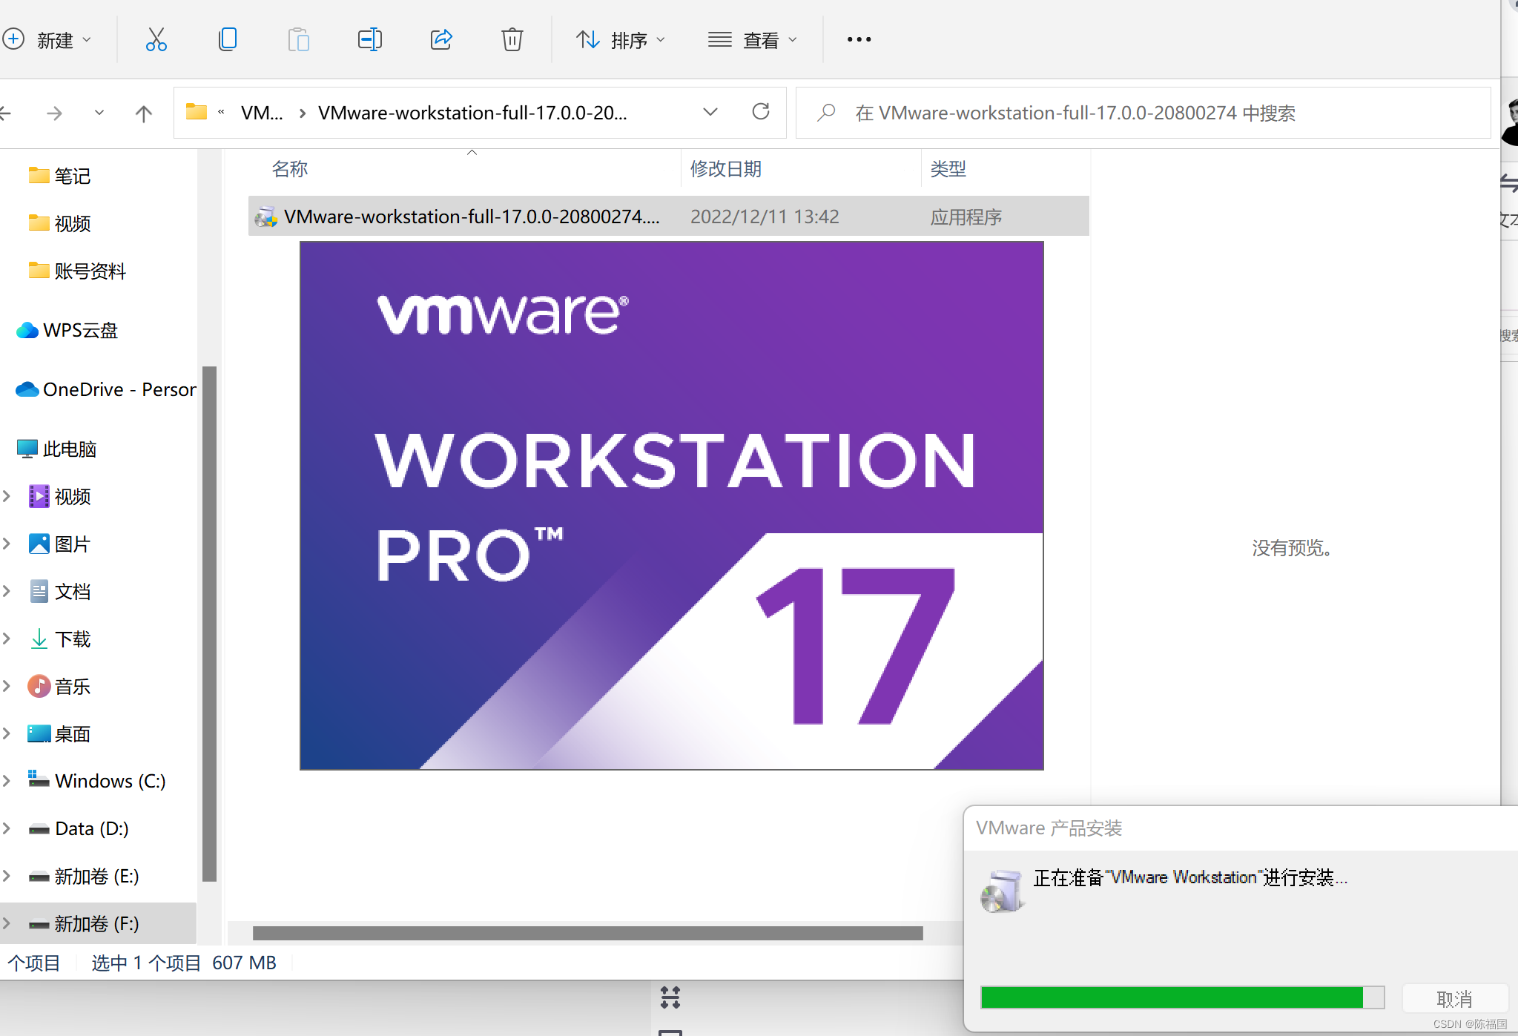
Task: Go up one folder level
Action: (x=144, y=113)
